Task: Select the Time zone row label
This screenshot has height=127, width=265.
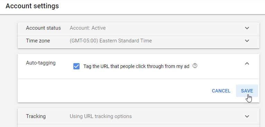Action: point(38,41)
